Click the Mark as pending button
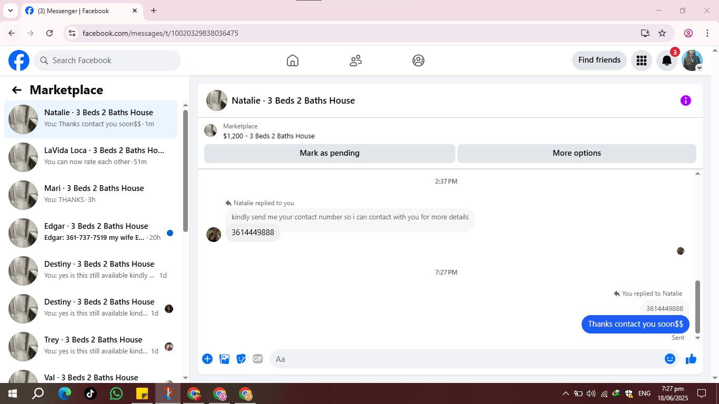 tap(329, 153)
